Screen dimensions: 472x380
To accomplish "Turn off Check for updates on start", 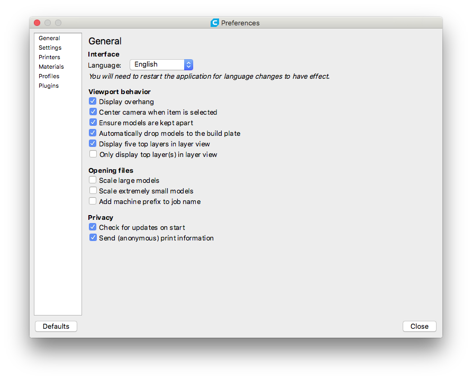I will click(93, 227).
